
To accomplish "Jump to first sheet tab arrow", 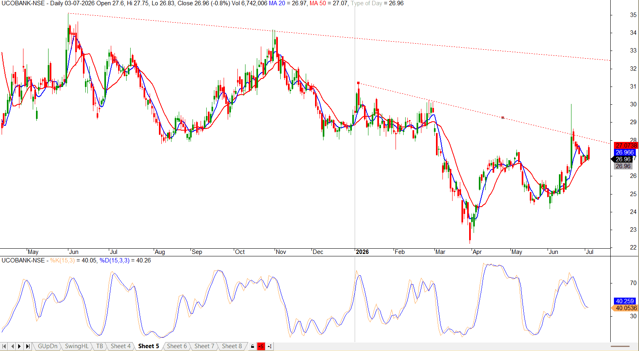I will [x=4, y=346].
